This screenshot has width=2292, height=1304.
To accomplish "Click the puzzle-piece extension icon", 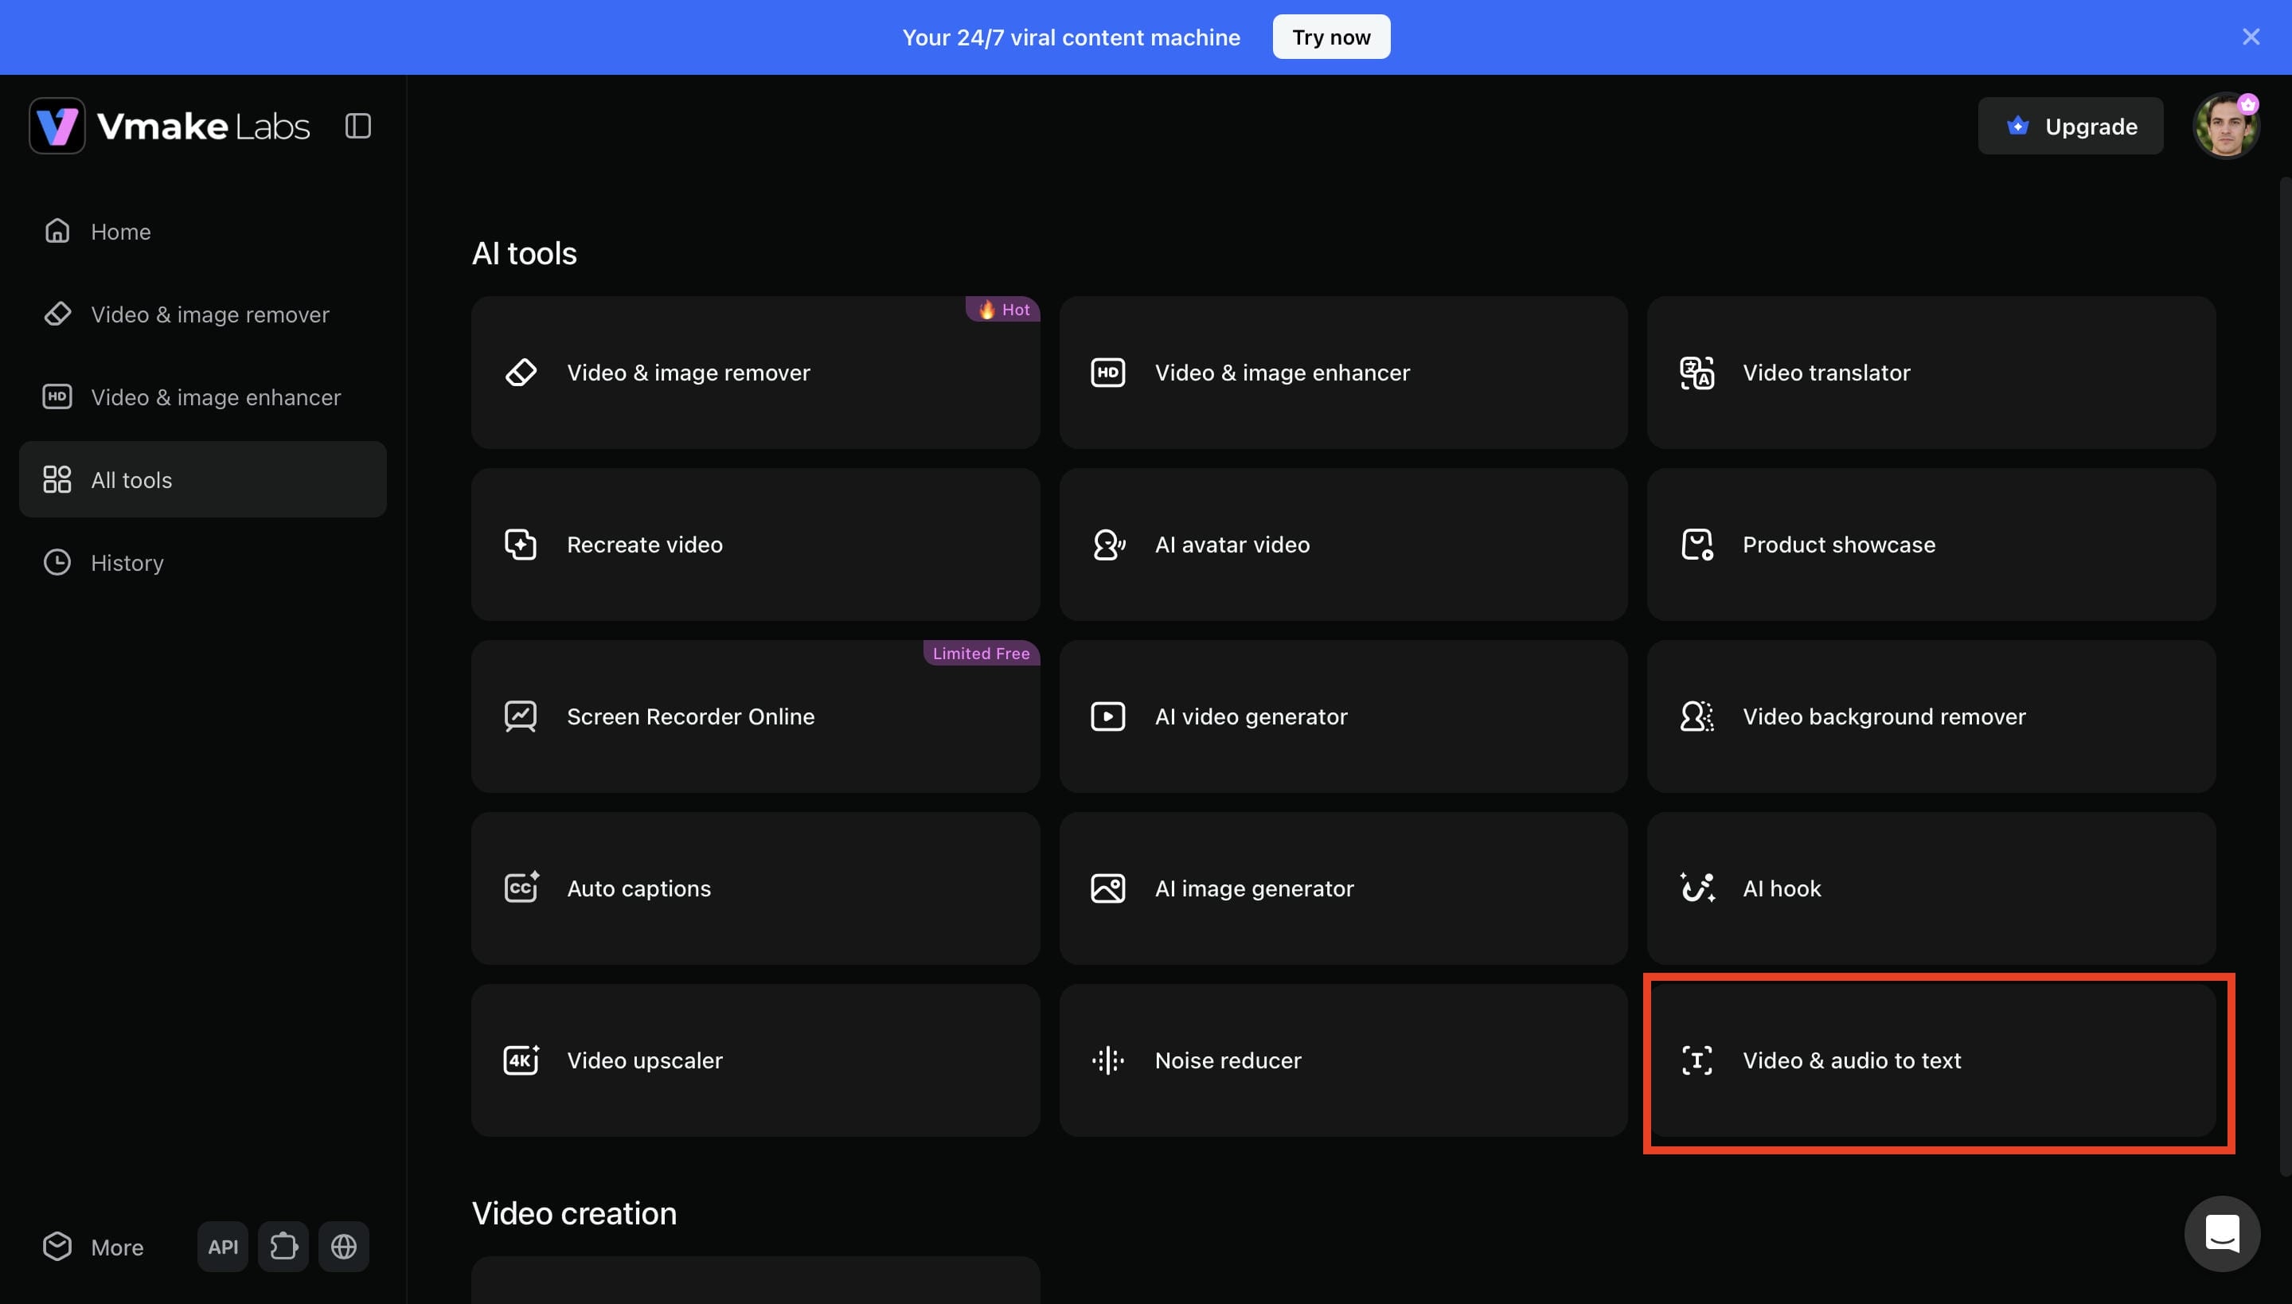I will (x=284, y=1247).
